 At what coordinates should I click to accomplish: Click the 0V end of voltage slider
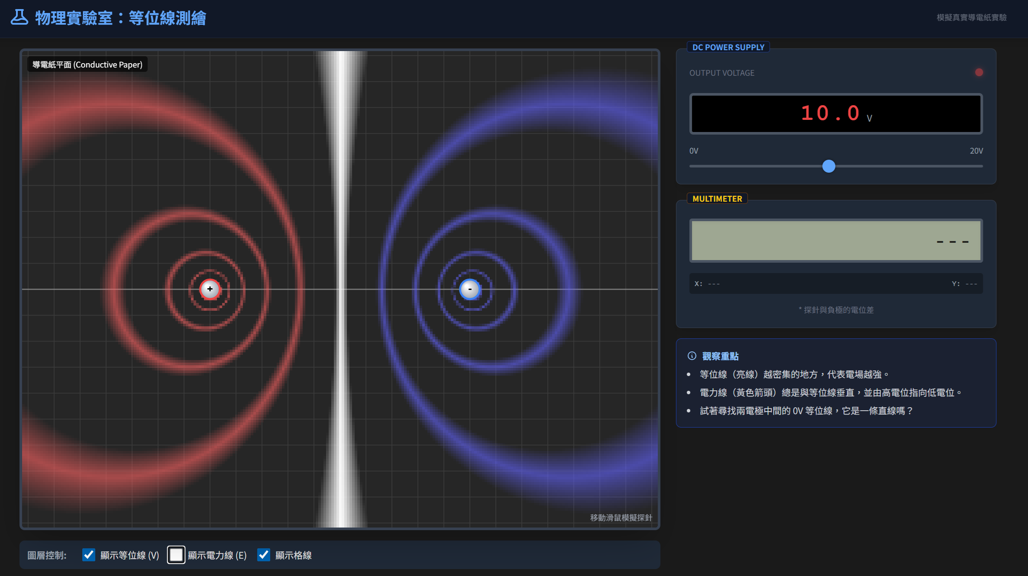692,166
